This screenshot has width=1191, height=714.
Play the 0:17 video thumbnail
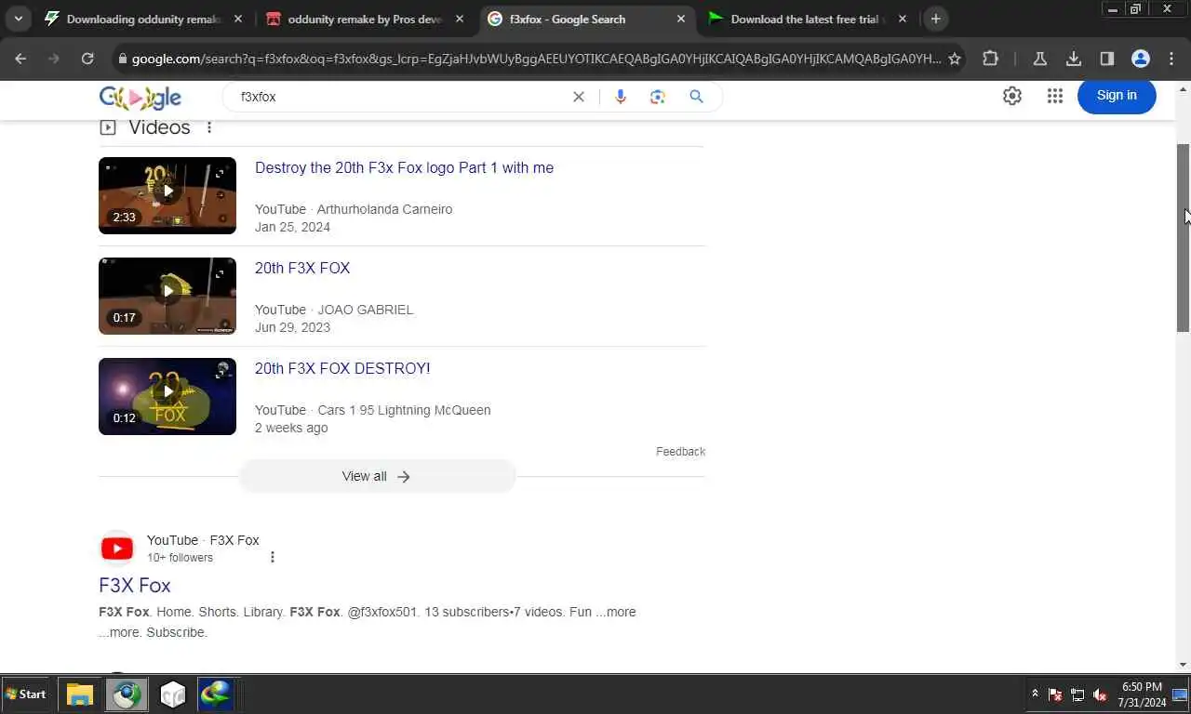pyautogui.click(x=167, y=296)
